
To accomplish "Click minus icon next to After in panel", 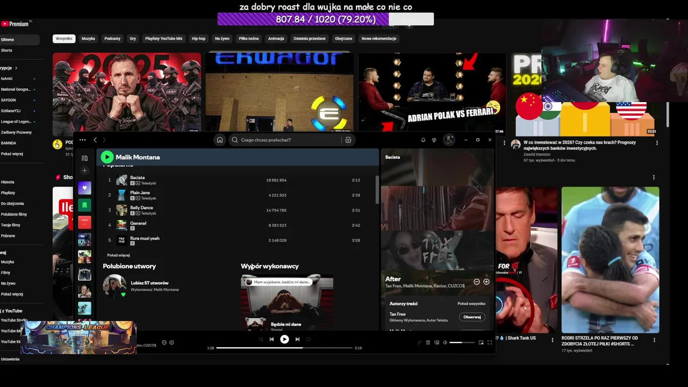I will 477,282.
